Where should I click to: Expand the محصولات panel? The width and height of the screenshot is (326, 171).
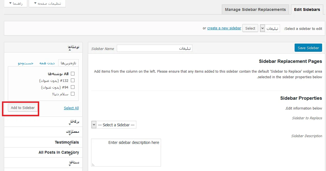pos(43,132)
